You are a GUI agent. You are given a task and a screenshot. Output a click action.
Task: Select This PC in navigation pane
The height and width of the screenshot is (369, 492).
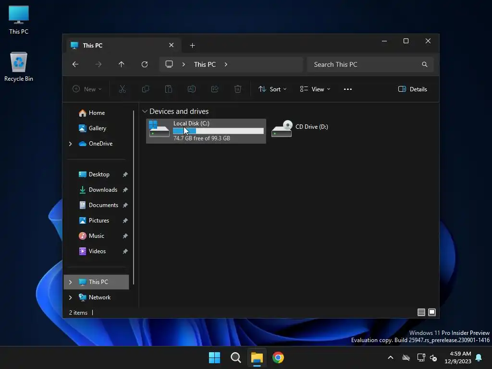click(96, 282)
